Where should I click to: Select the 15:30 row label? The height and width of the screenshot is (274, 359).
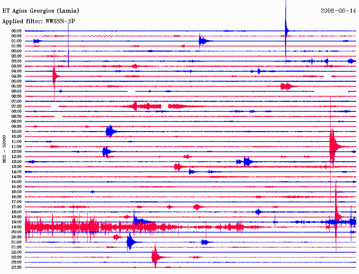(16, 187)
